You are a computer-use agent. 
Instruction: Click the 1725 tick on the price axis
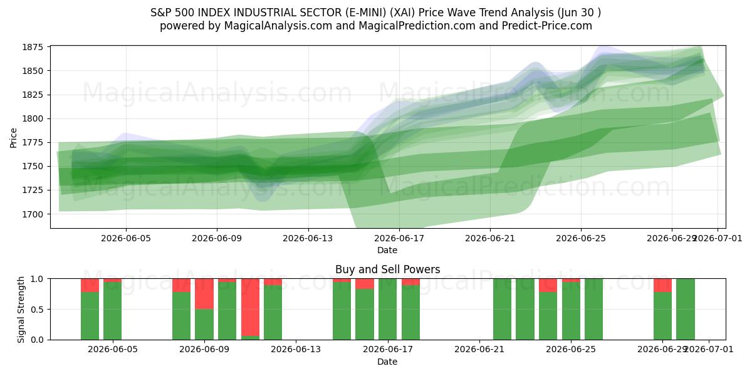click(33, 190)
